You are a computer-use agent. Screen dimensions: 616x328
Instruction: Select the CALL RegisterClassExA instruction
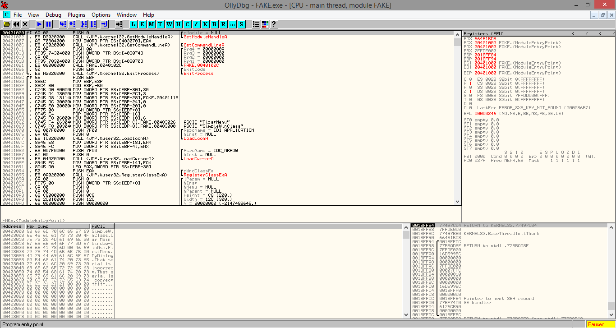(x=120, y=175)
